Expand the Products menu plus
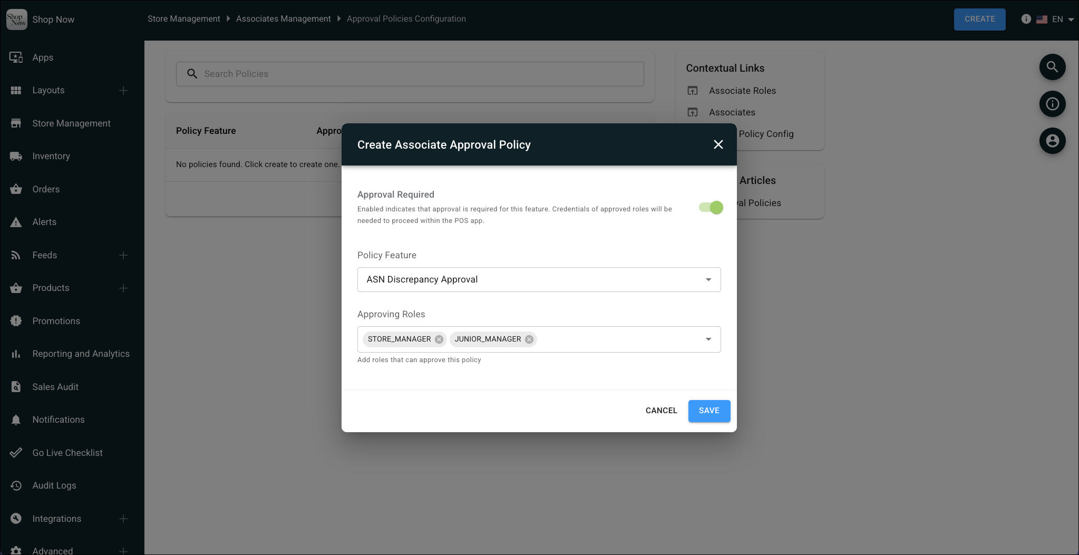The image size is (1079, 555). [123, 288]
